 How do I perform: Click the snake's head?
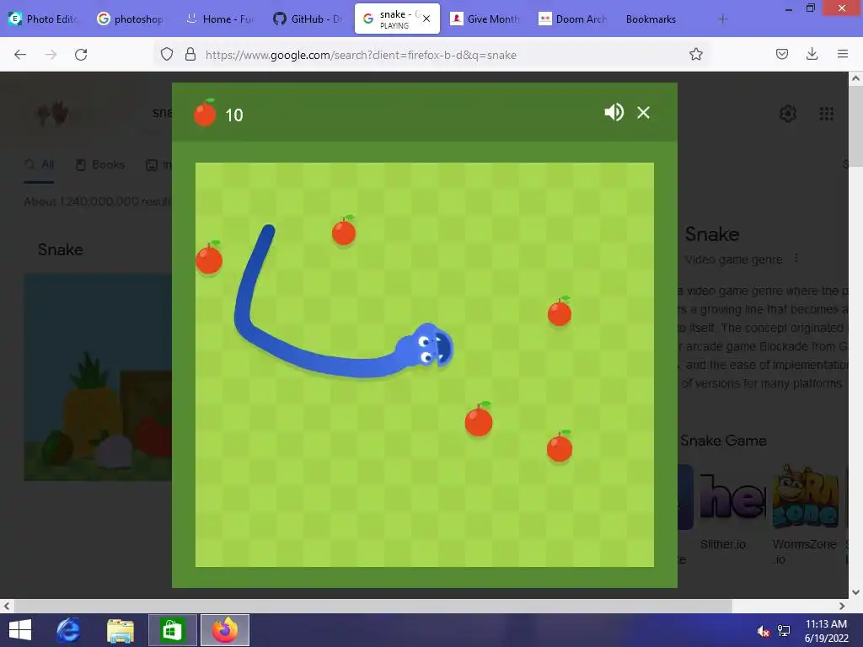coord(426,346)
